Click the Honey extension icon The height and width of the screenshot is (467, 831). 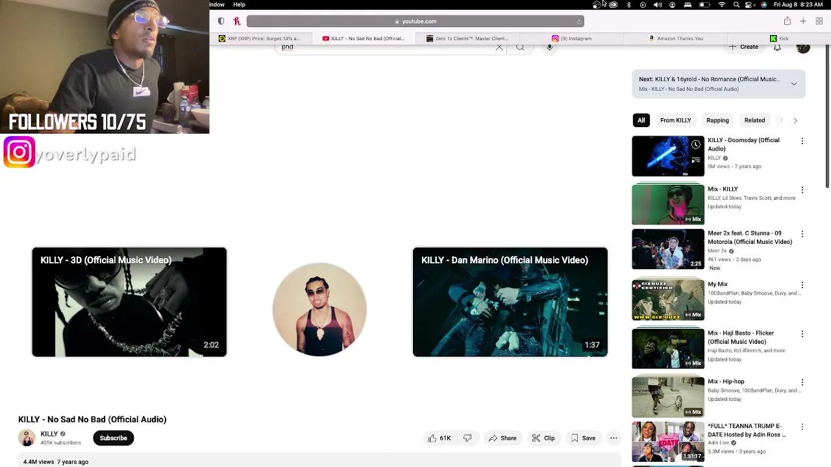click(237, 21)
